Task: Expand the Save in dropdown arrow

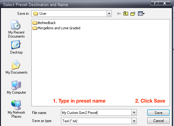Action: click(x=109, y=14)
